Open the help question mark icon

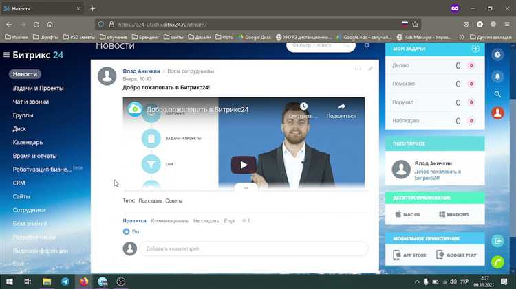click(497, 54)
